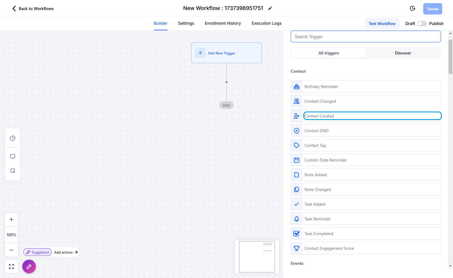The image size is (453, 278).
Task: Select the Task Reminder trigger text
Action: click(317, 219)
